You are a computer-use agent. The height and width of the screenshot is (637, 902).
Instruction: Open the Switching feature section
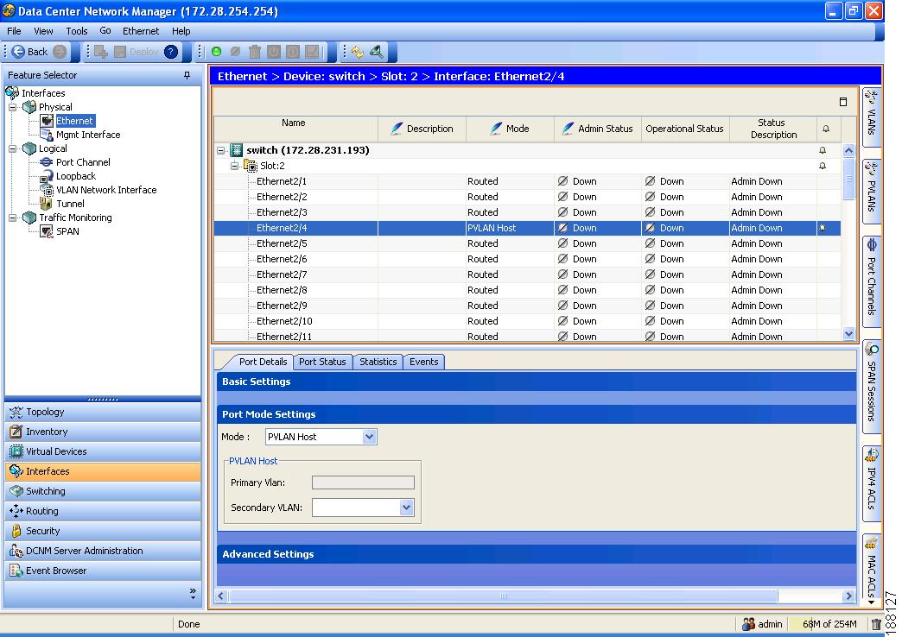pyautogui.click(x=45, y=491)
